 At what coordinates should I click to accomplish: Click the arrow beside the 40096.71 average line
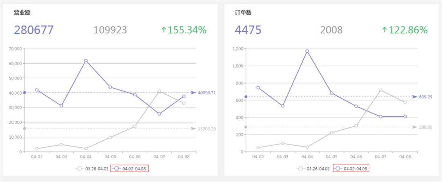pos(193,93)
